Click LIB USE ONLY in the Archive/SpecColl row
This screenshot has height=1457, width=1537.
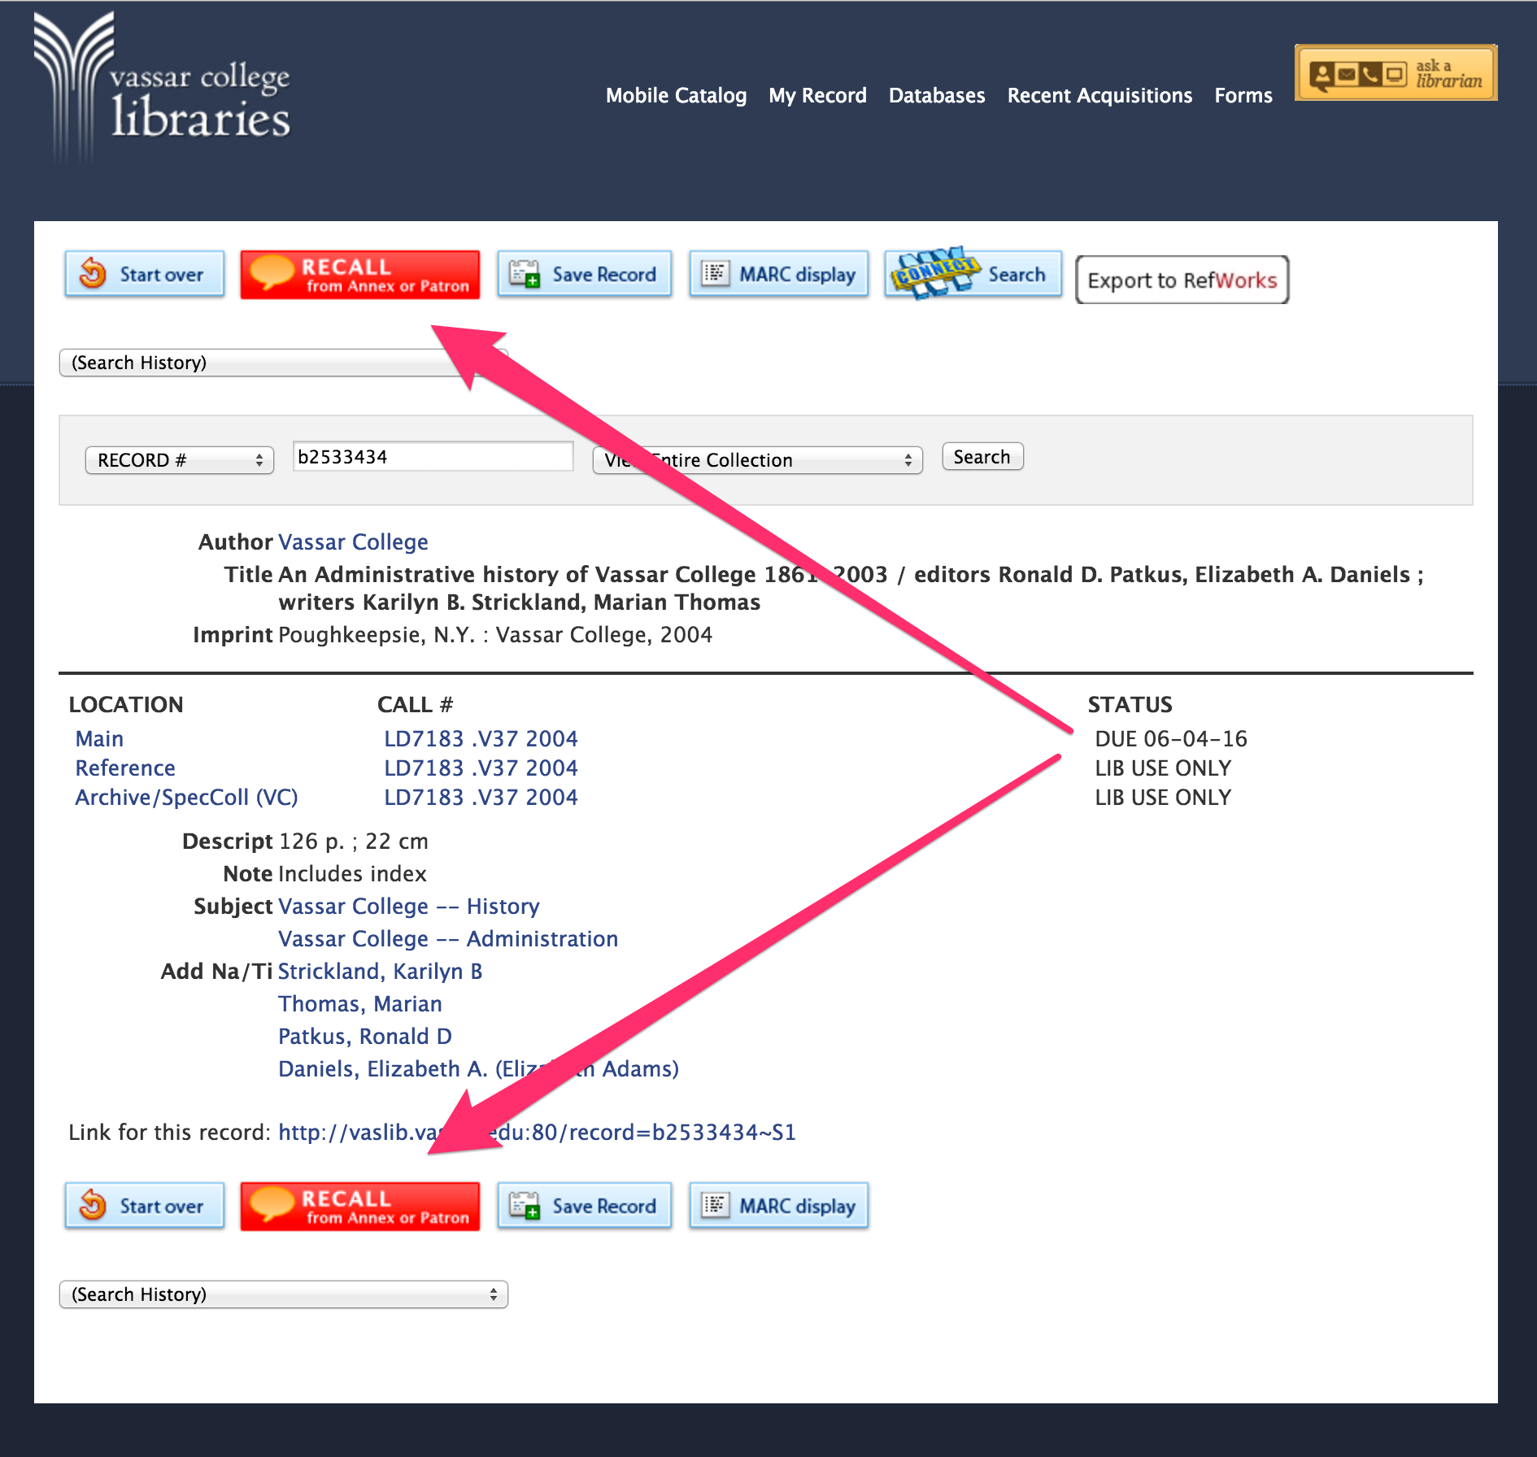click(x=1163, y=798)
